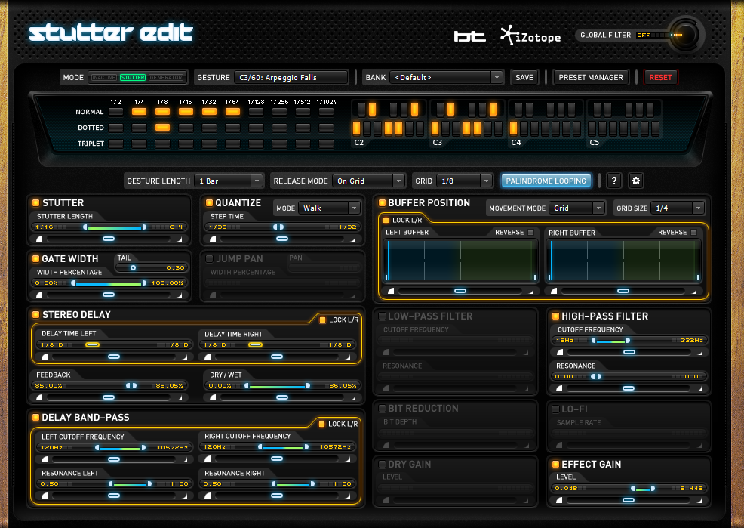Click the Right Buffer waveform display
Image resolution: width=744 pixels, height=528 pixels.
(623, 260)
